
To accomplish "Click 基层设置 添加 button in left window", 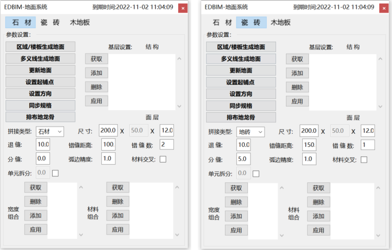I will pos(97,73).
